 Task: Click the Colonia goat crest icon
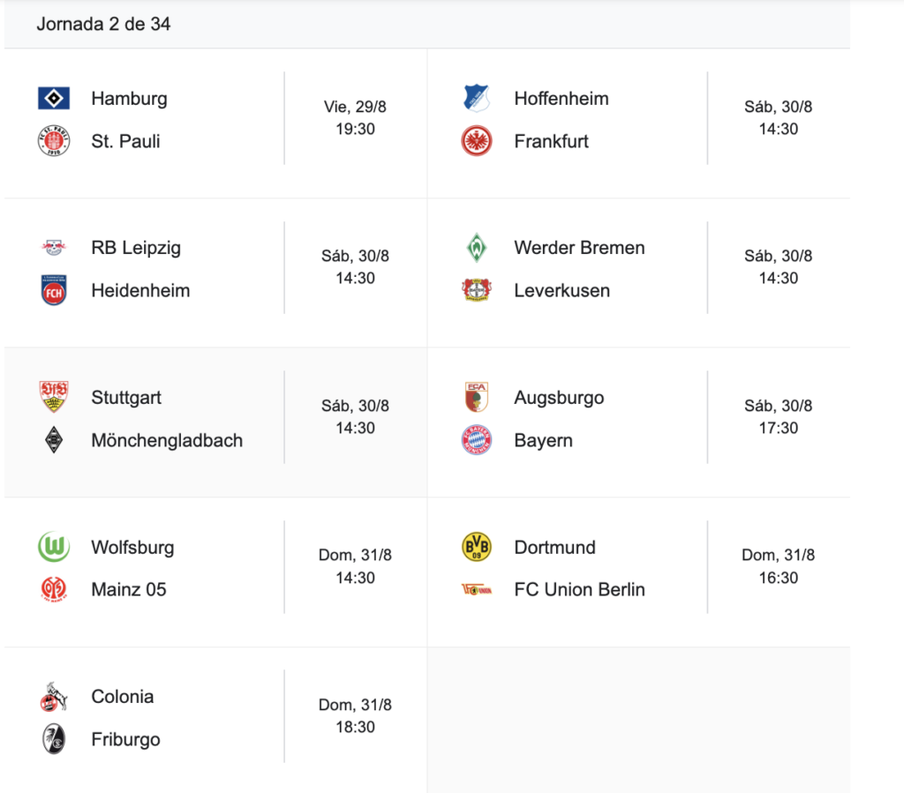pyautogui.click(x=54, y=697)
